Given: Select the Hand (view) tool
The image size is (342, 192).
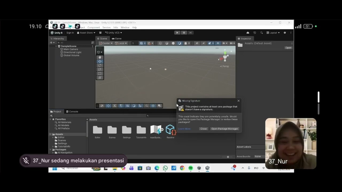Looking at the screenshot, I should 100,57.
